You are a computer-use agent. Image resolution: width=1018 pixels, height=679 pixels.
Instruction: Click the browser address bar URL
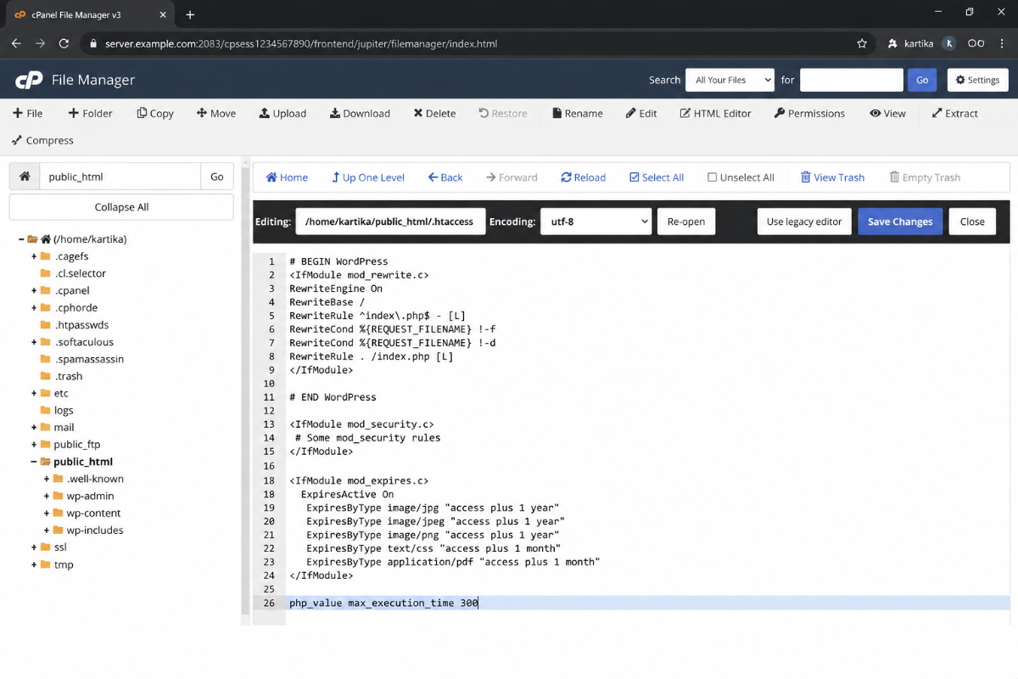tap(301, 43)
